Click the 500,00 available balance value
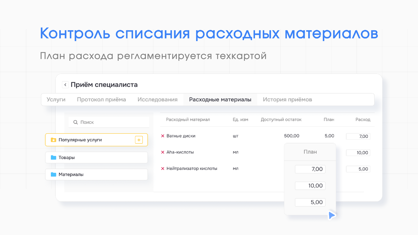The image size is (418, 235). click(x=292, y=136)
